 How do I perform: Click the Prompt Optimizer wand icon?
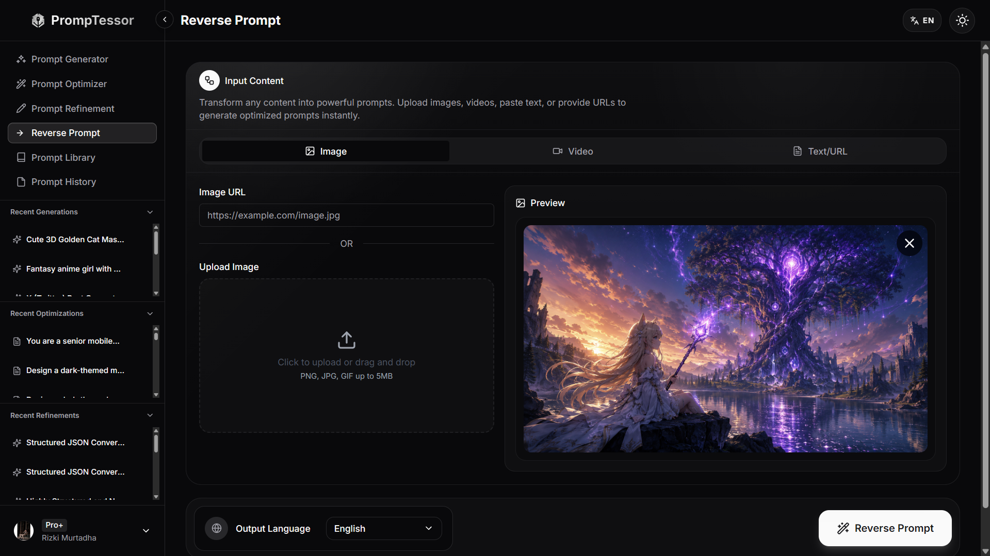pos(21,84)
